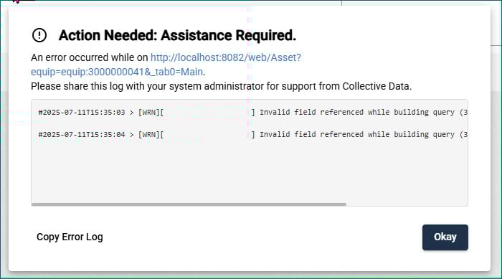
Task: Copy Error Log to clipboard
Action: click(x=70, y=237)
